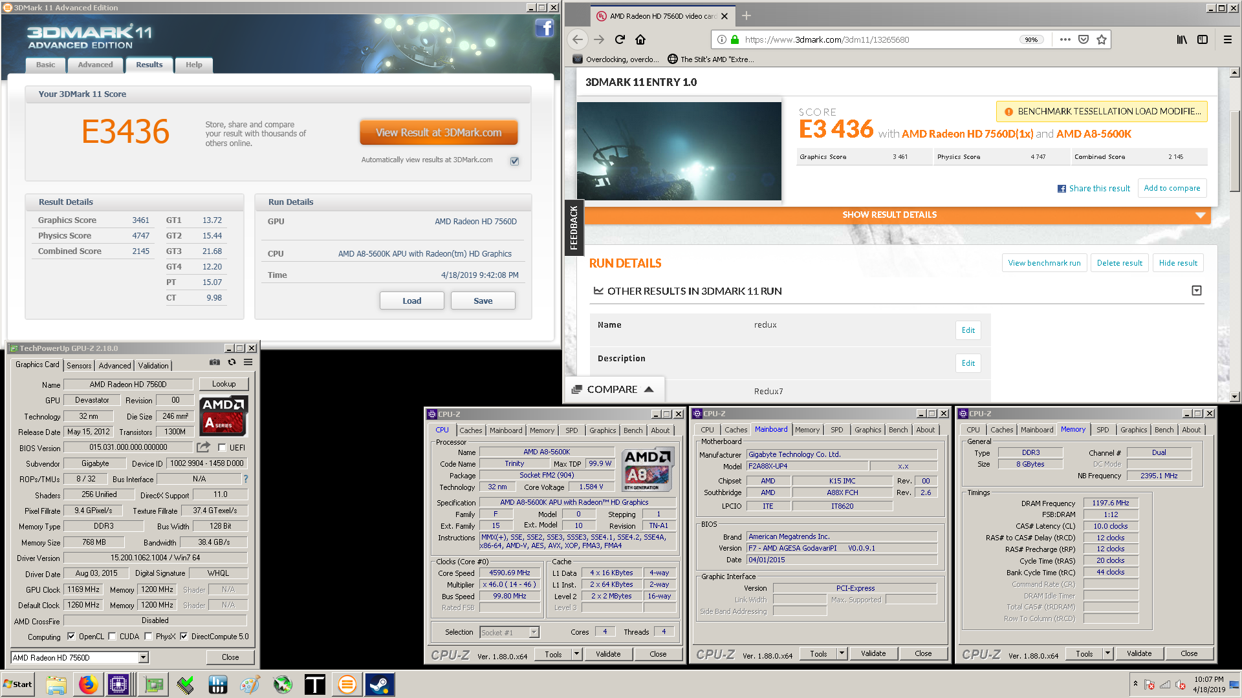1242x698 pixels.
Task: Toggle automatically view results at 3DMark.com
Action: coord(514,161)
